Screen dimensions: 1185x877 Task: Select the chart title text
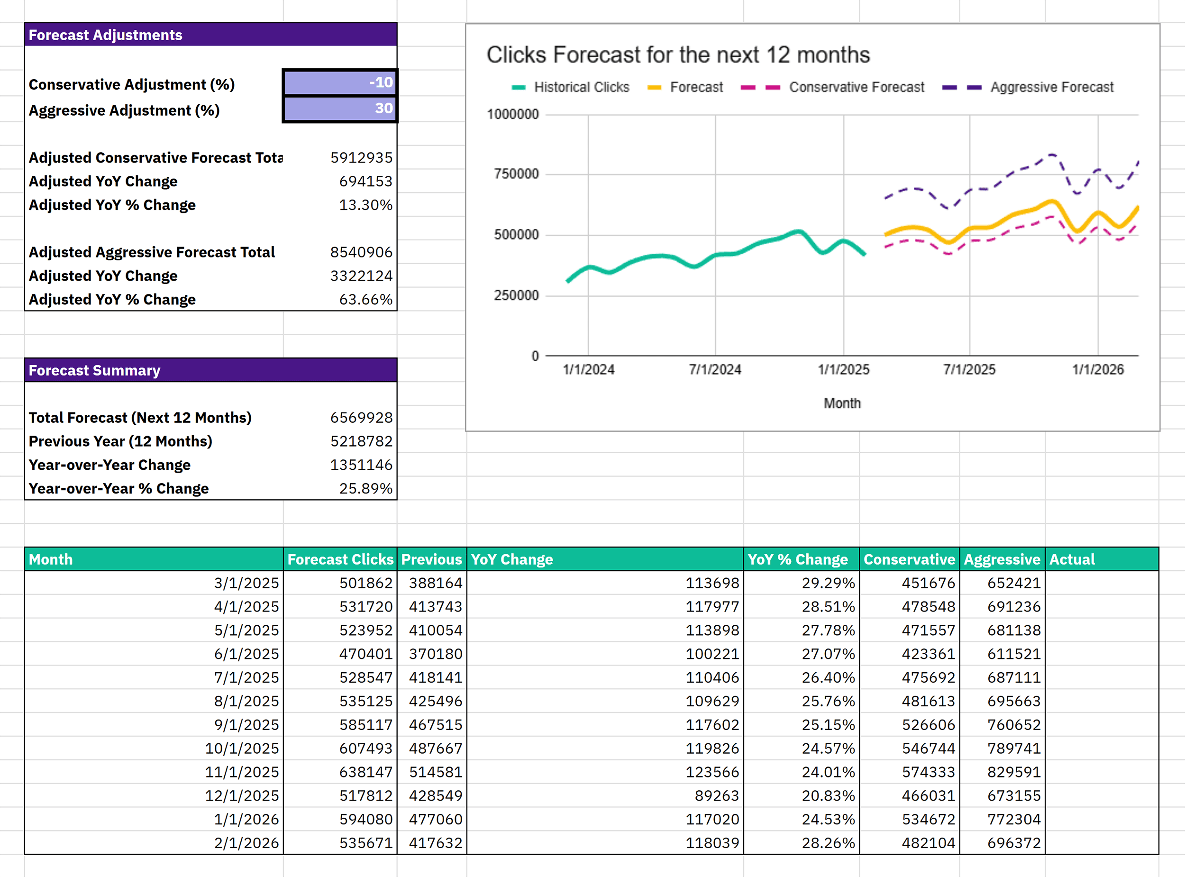(678, 54)
